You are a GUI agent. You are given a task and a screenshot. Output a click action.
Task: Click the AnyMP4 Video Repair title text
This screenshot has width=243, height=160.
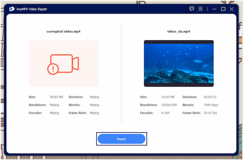coord(32,9)
